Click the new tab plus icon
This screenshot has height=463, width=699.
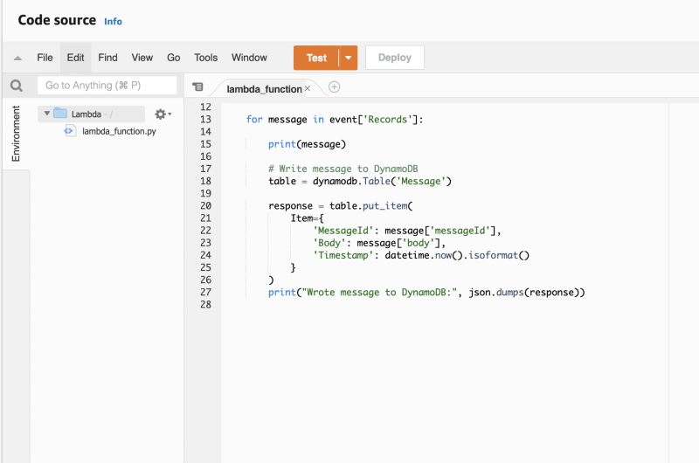(334, 86)
